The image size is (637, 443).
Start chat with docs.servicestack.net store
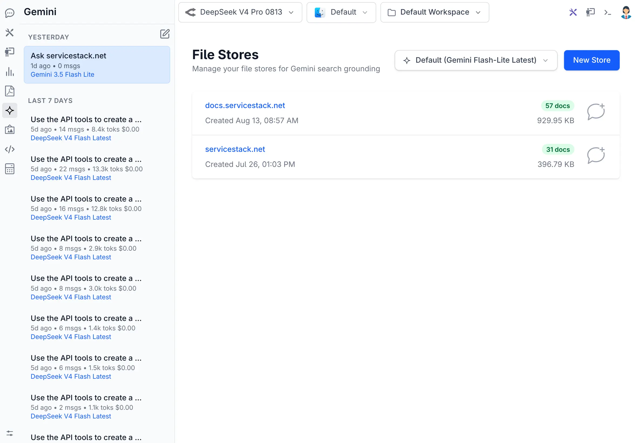(596, 112)
